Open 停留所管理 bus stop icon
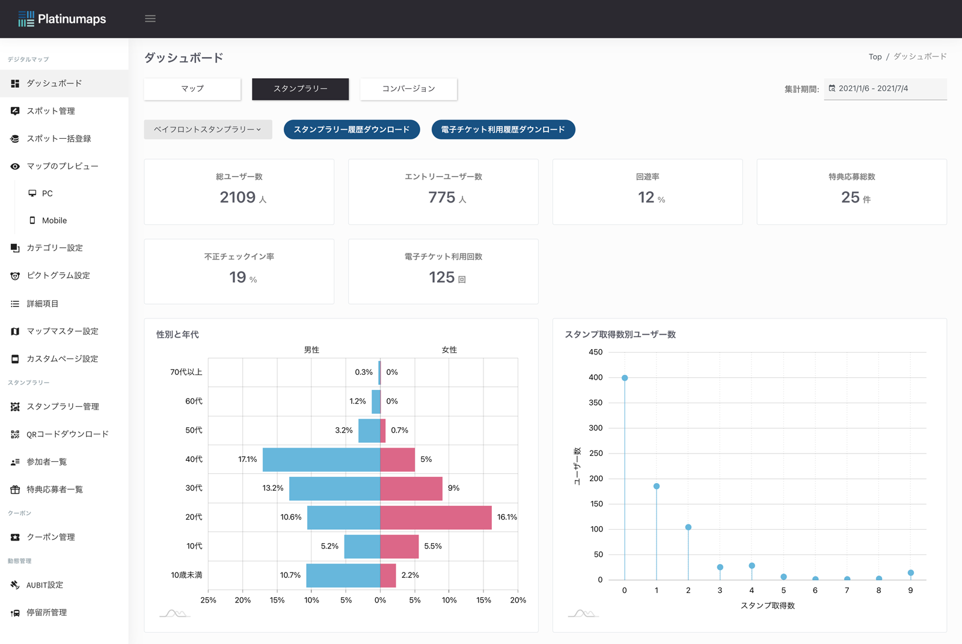This screenshot has width=962, height=644. (x=15, y=613)
